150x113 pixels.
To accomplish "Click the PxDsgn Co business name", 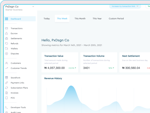I will click(x=12, y=7).
